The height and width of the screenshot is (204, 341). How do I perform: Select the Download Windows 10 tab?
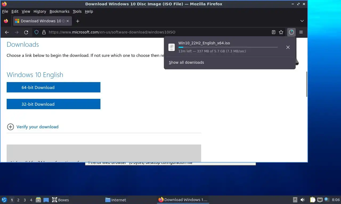click(x=42, y=21)
